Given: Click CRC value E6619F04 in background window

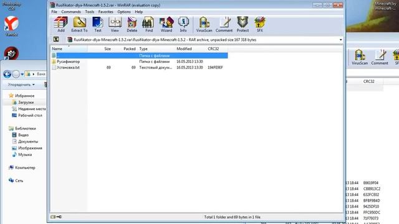Looking at the screenshot, I should (x=371, y=183).
